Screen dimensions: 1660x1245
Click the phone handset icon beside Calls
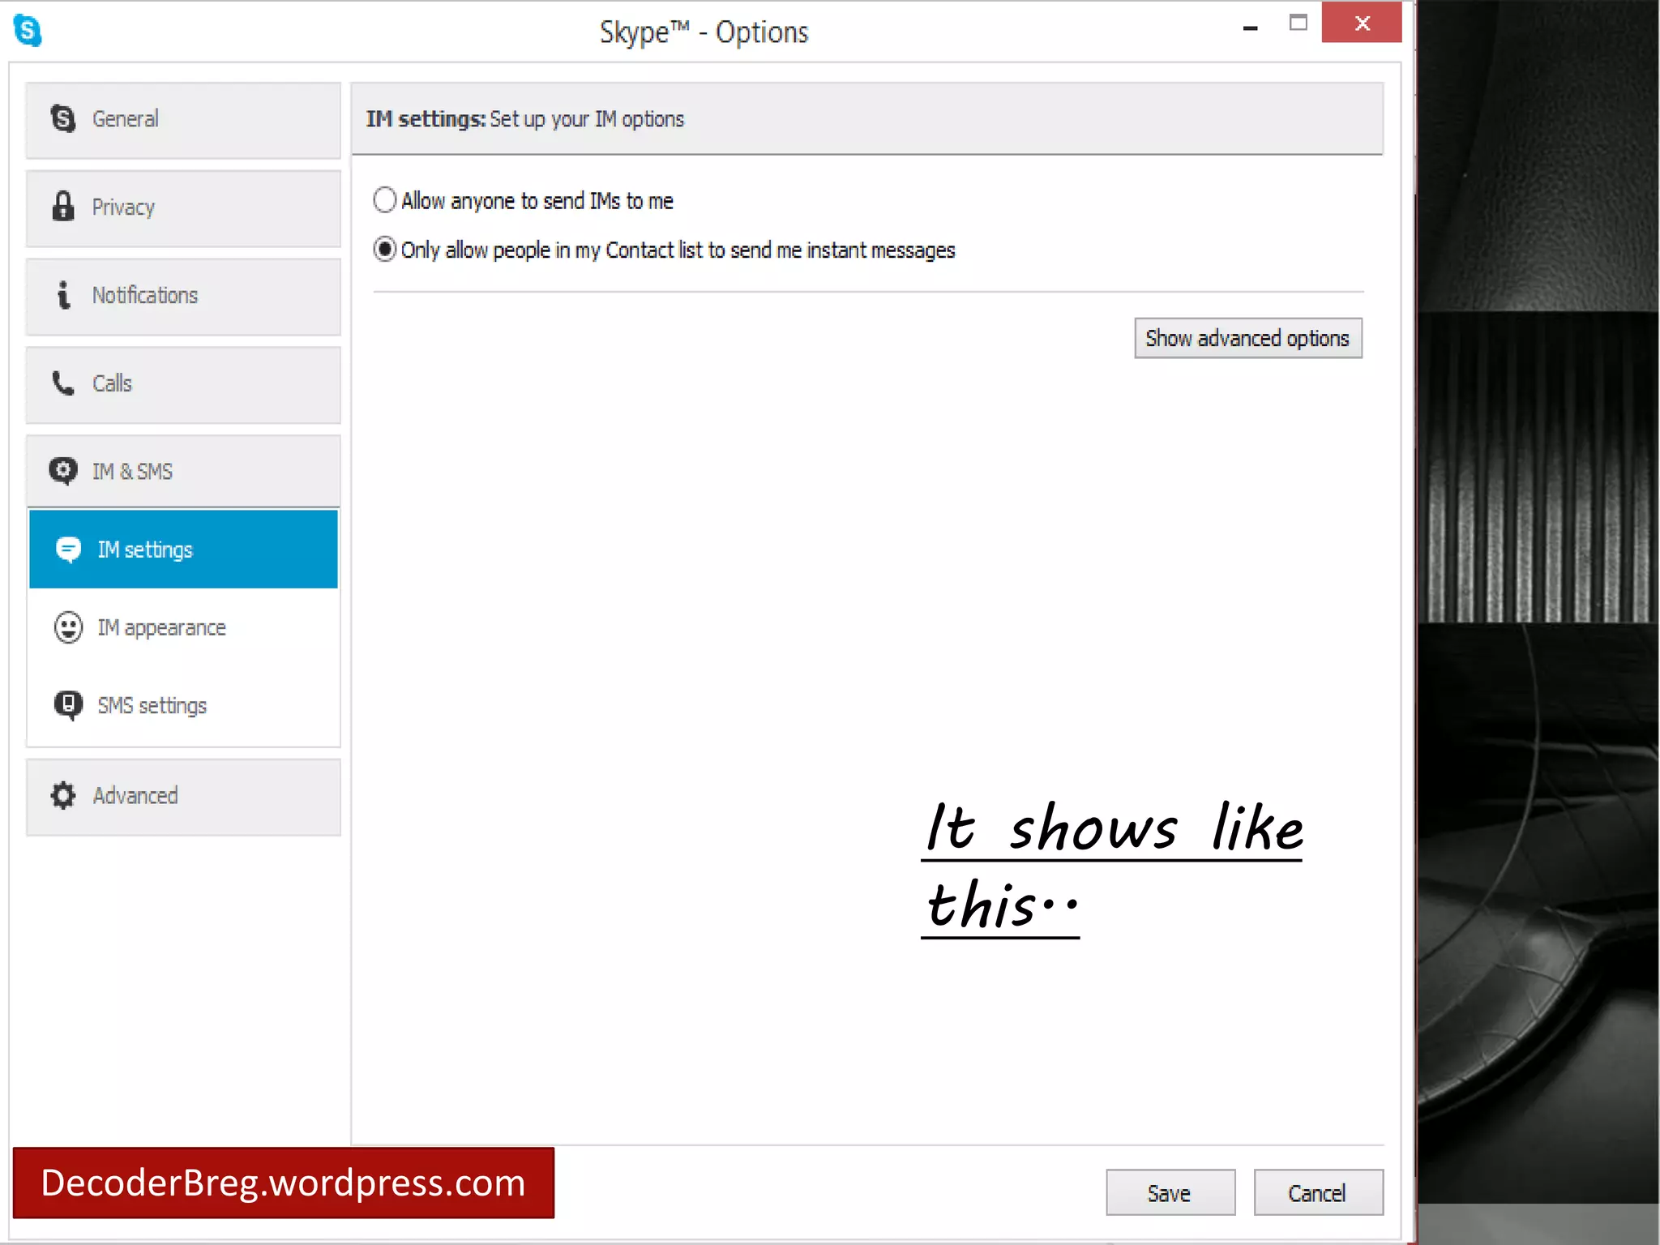63,383
